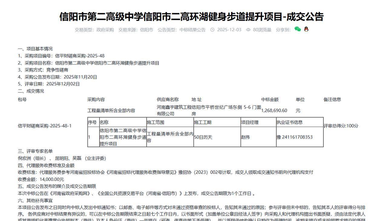
Task: Click the clock icon beside the date
Action: [213, 30]
